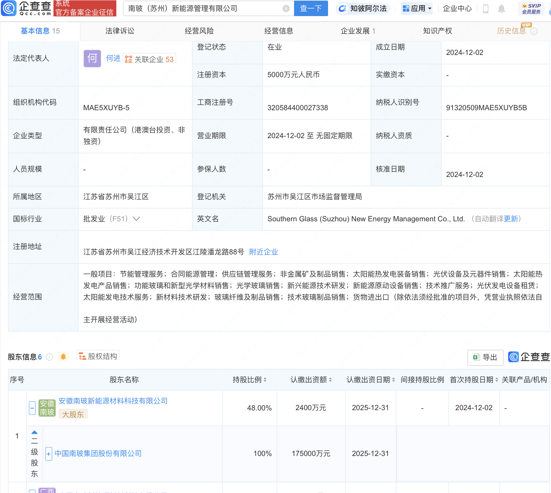Click the 100% shareholding value
This screenshot has width=551, height=493.
coord(262,454)
